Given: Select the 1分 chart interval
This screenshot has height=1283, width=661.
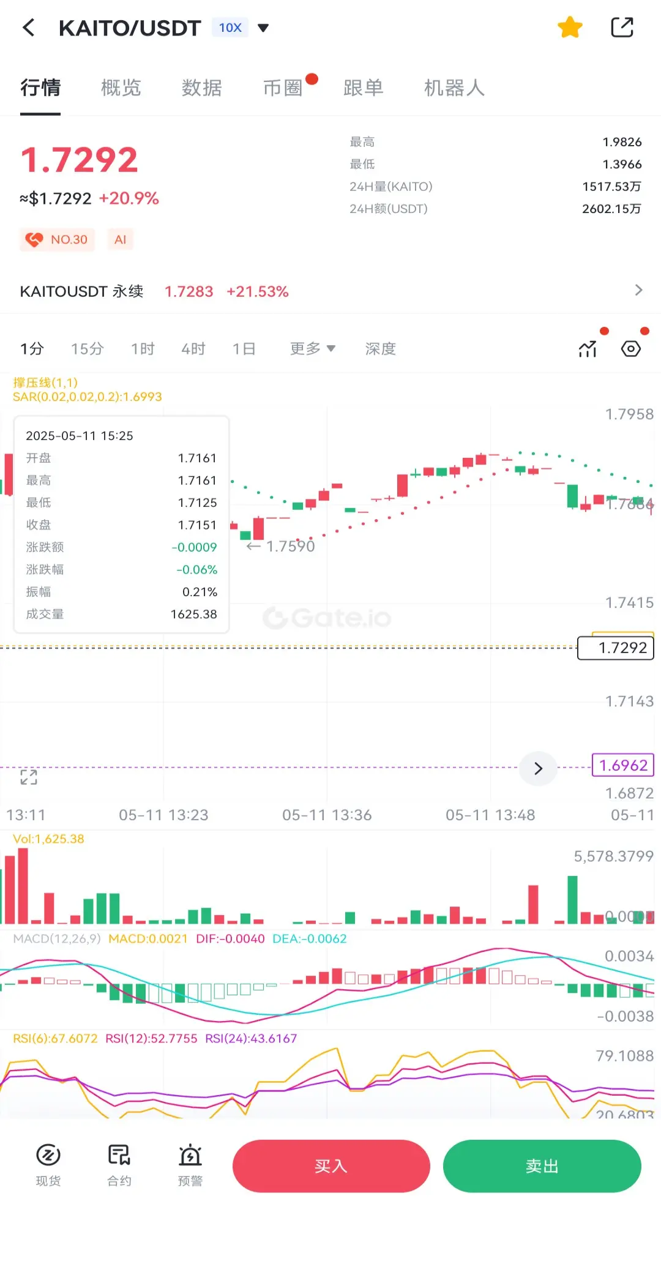Looking at the screenshot, I should pos(32,349).
